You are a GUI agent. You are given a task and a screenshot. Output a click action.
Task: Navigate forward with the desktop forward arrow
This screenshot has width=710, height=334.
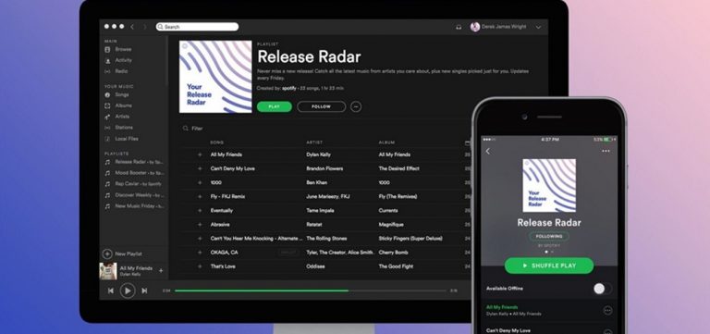[x=145, y=27]
